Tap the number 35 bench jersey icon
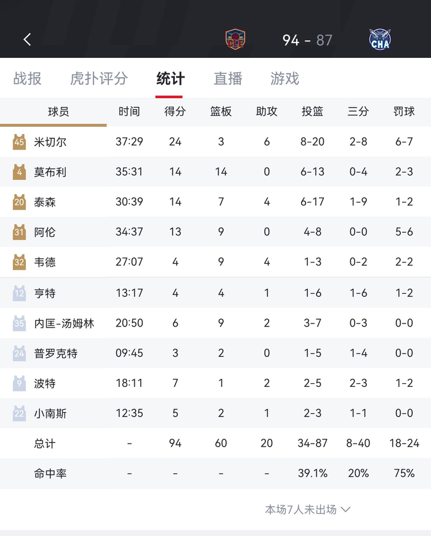Image resolution: width=431 pixels, height=536 pixels. [19, 323]
